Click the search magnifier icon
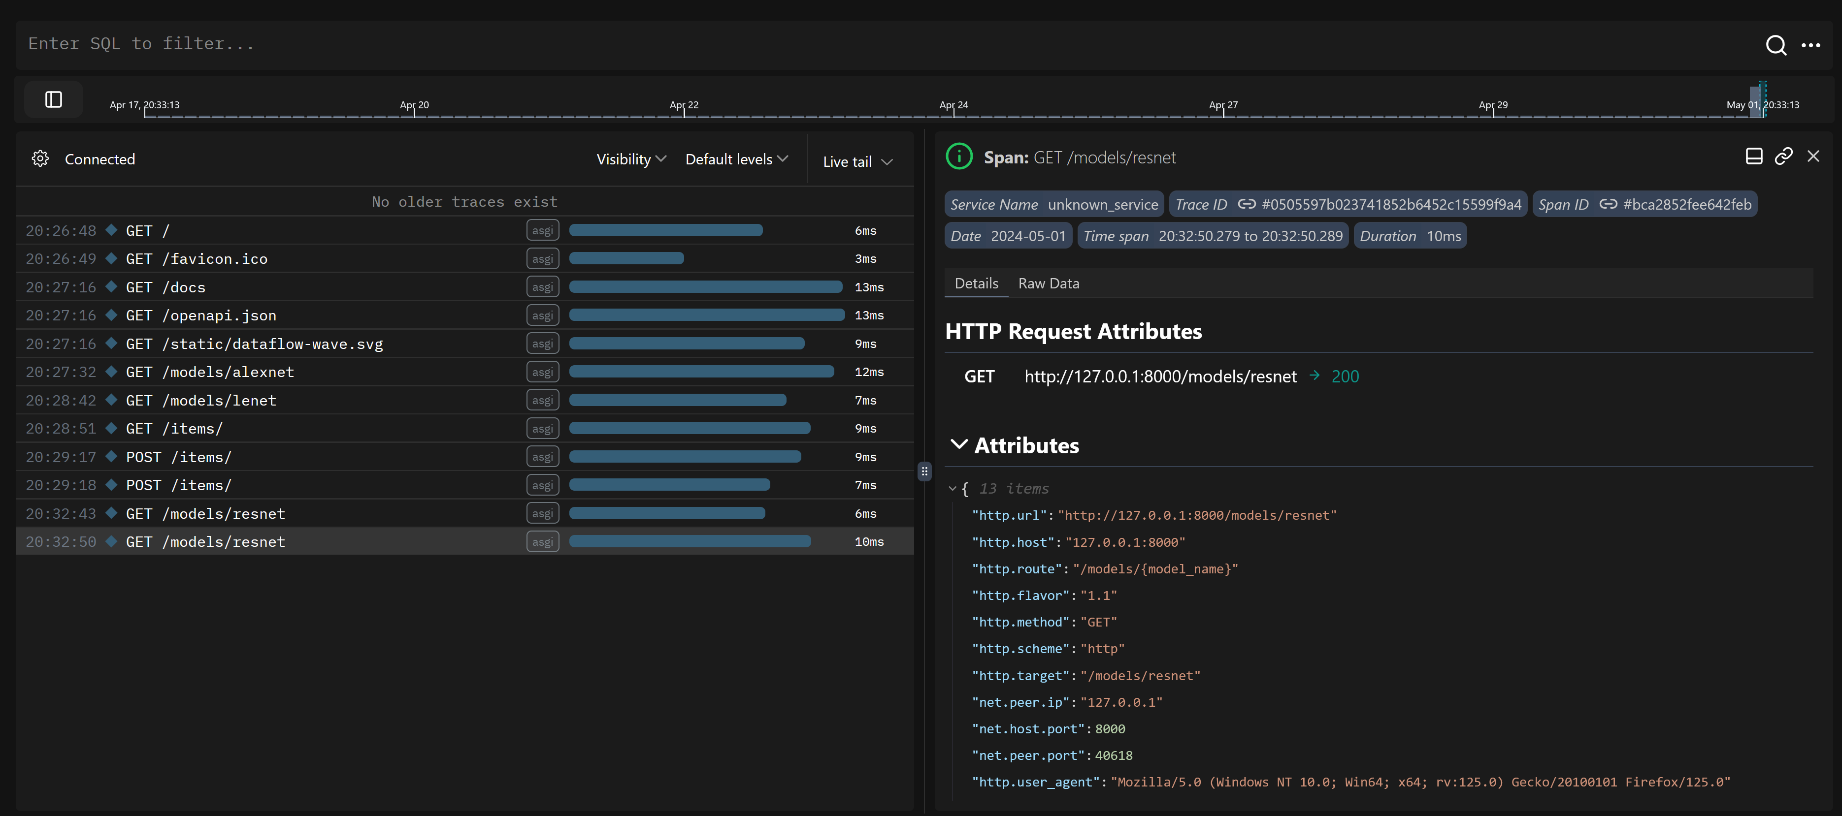This screenshot has width=1842, height=816. (1776, 45)
